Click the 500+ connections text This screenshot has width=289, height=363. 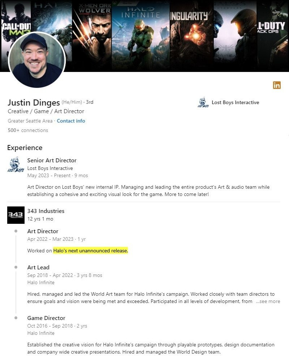tap(28, 130)
